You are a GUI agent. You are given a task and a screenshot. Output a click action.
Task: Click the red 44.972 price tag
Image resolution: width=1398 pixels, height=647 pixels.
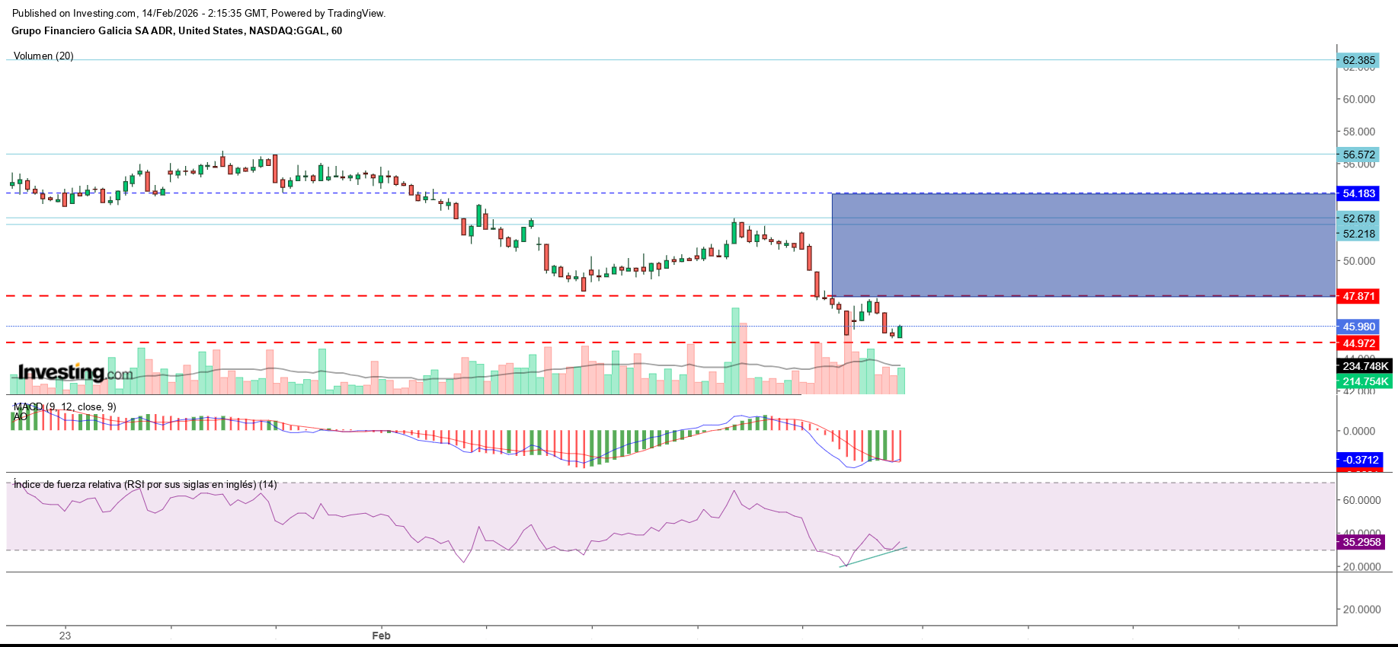tap(1358, 343)
